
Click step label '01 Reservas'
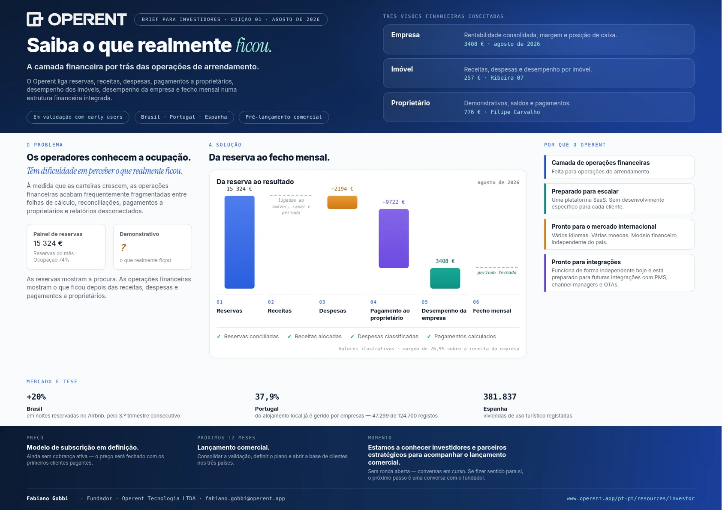(x=229, y=307)
